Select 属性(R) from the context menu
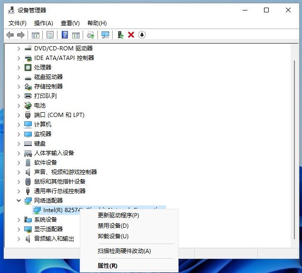Image resolution: width=302 pixels, height=273 pixels. [x=107, y=265]
